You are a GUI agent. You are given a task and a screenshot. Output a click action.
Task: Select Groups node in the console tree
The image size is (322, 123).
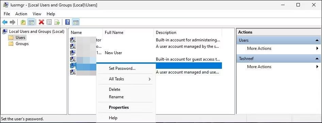click(22, 44)
